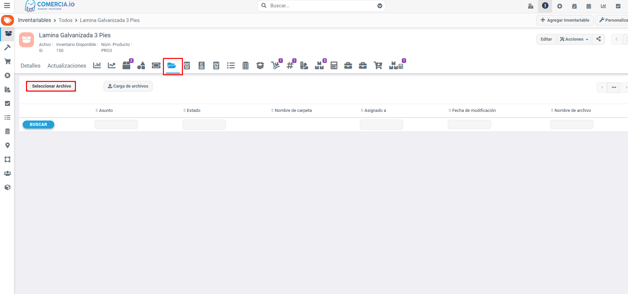
Task: Open the pallet boxes tab with badge 3
Action: pos(320,65)
